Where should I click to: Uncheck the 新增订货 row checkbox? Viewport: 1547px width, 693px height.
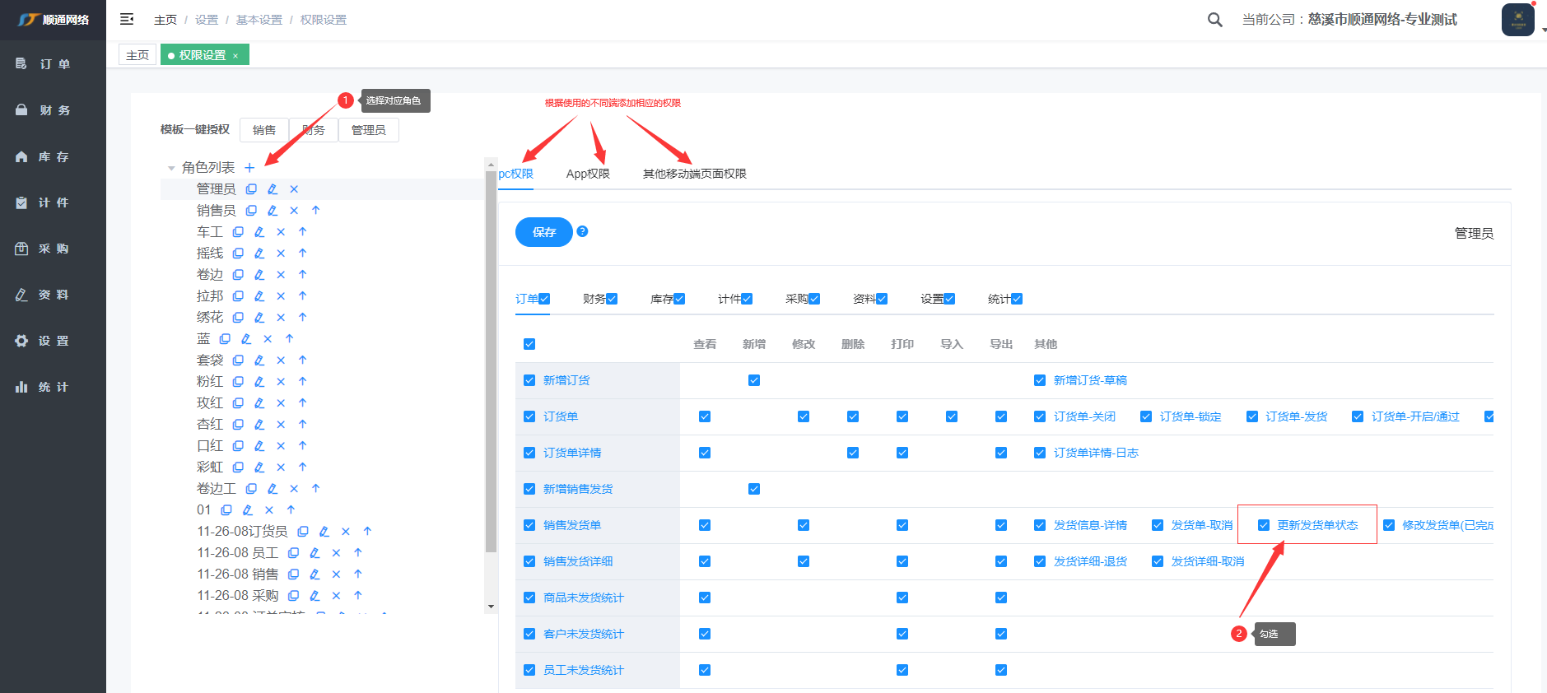coord(529,380)
